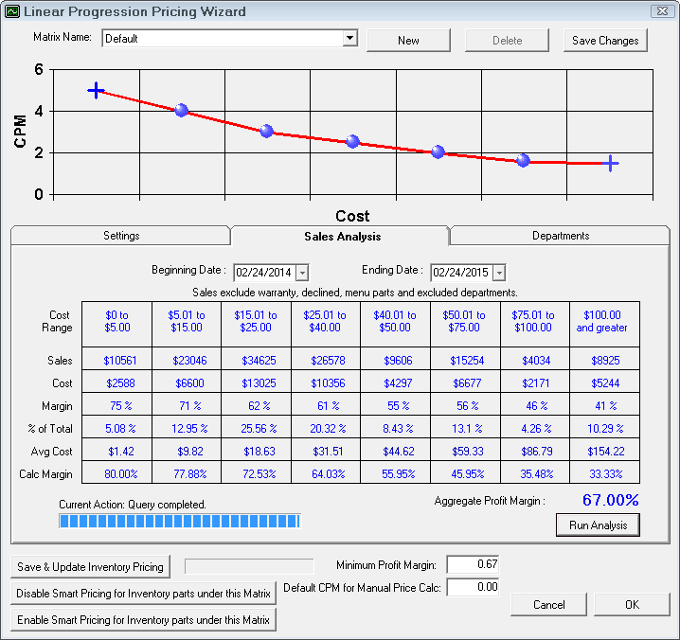Select the graph point at CPM 3
The height and width of the screenshot is (640, 680).
pos(266,132)
